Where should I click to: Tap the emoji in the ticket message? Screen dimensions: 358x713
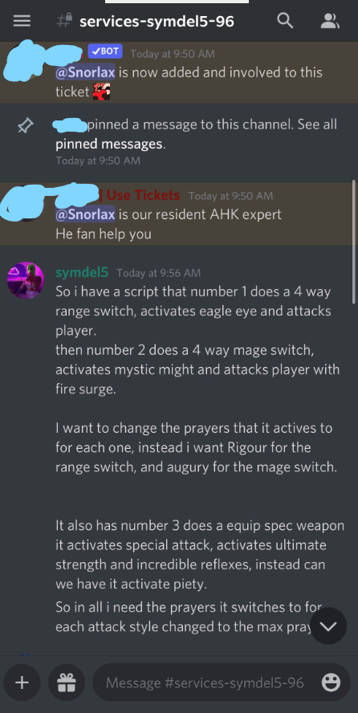point(101,92)
